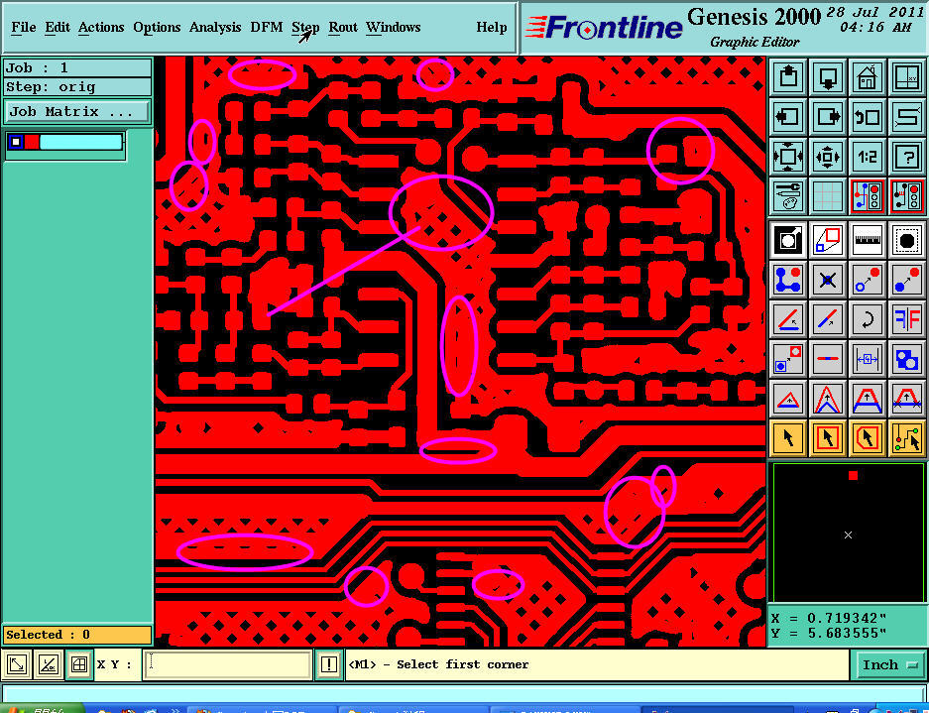This screenshot has width=929, height=713.
Task: Click the serpentine S-path icon
Action: [907, 117]
